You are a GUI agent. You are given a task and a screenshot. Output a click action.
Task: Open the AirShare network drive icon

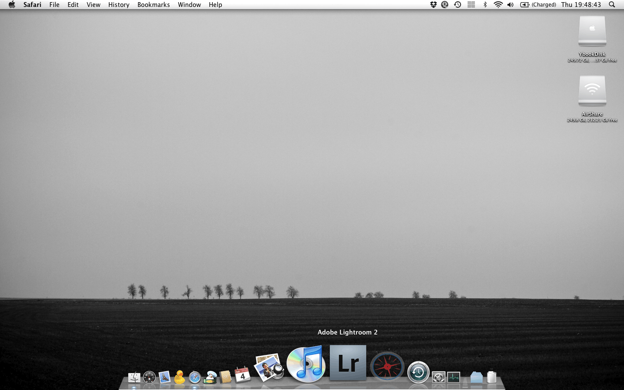[x=592, y=91]
